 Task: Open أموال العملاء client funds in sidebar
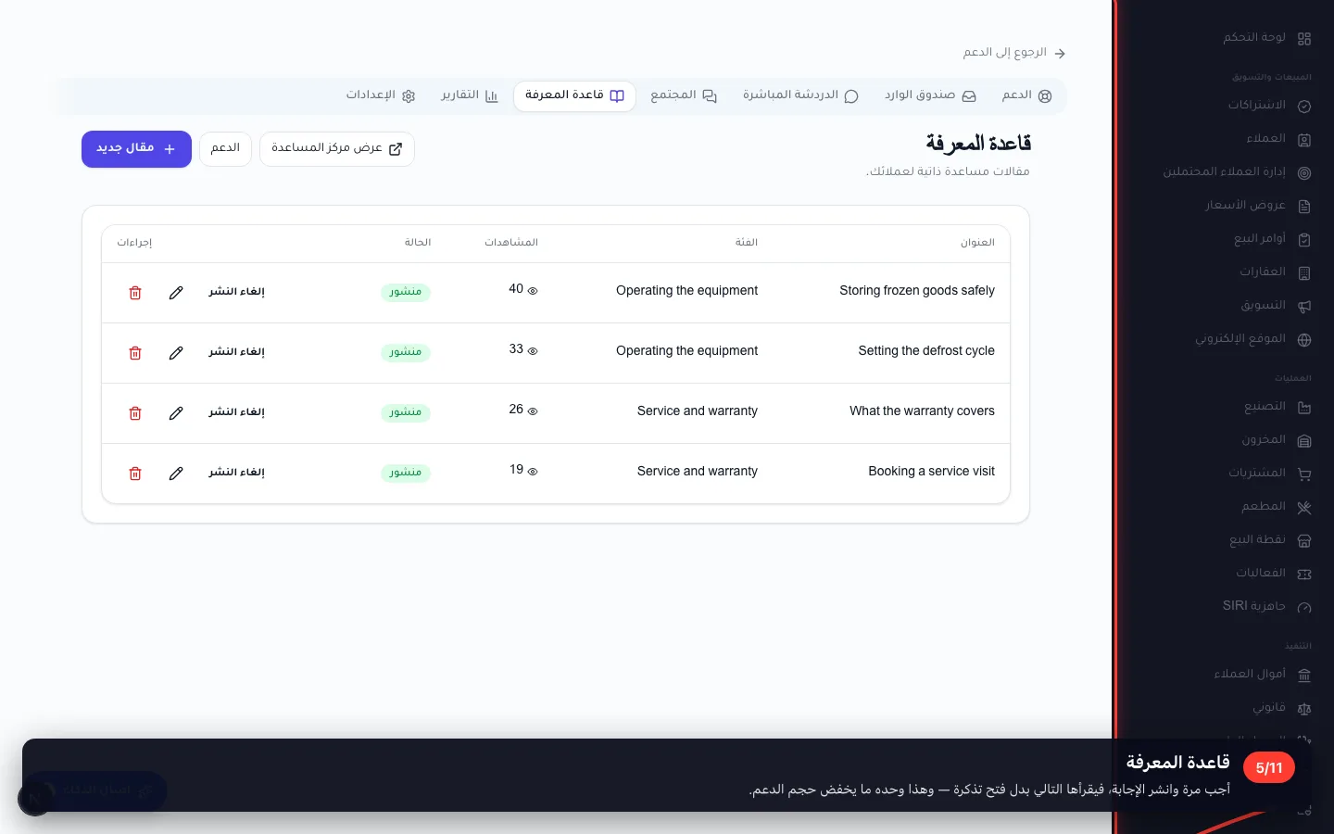coord(1262,675)
